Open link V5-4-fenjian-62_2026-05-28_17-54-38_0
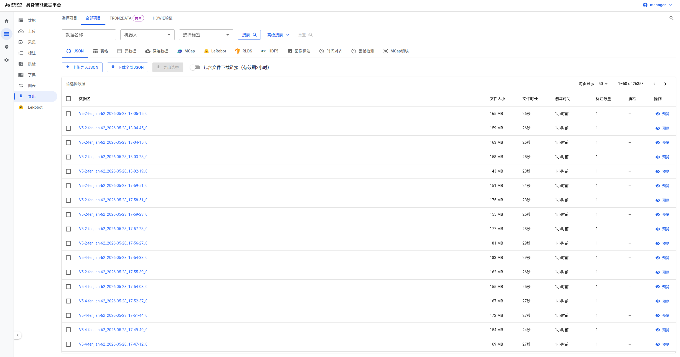680x357 pixels. point(113,258)
